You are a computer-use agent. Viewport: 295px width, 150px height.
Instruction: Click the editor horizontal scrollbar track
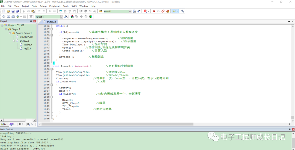coord(164,124)
